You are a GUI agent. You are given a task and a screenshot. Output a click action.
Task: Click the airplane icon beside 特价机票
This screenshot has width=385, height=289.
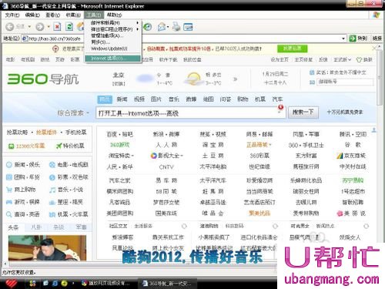pyautogui.click(x=59, y=146)
